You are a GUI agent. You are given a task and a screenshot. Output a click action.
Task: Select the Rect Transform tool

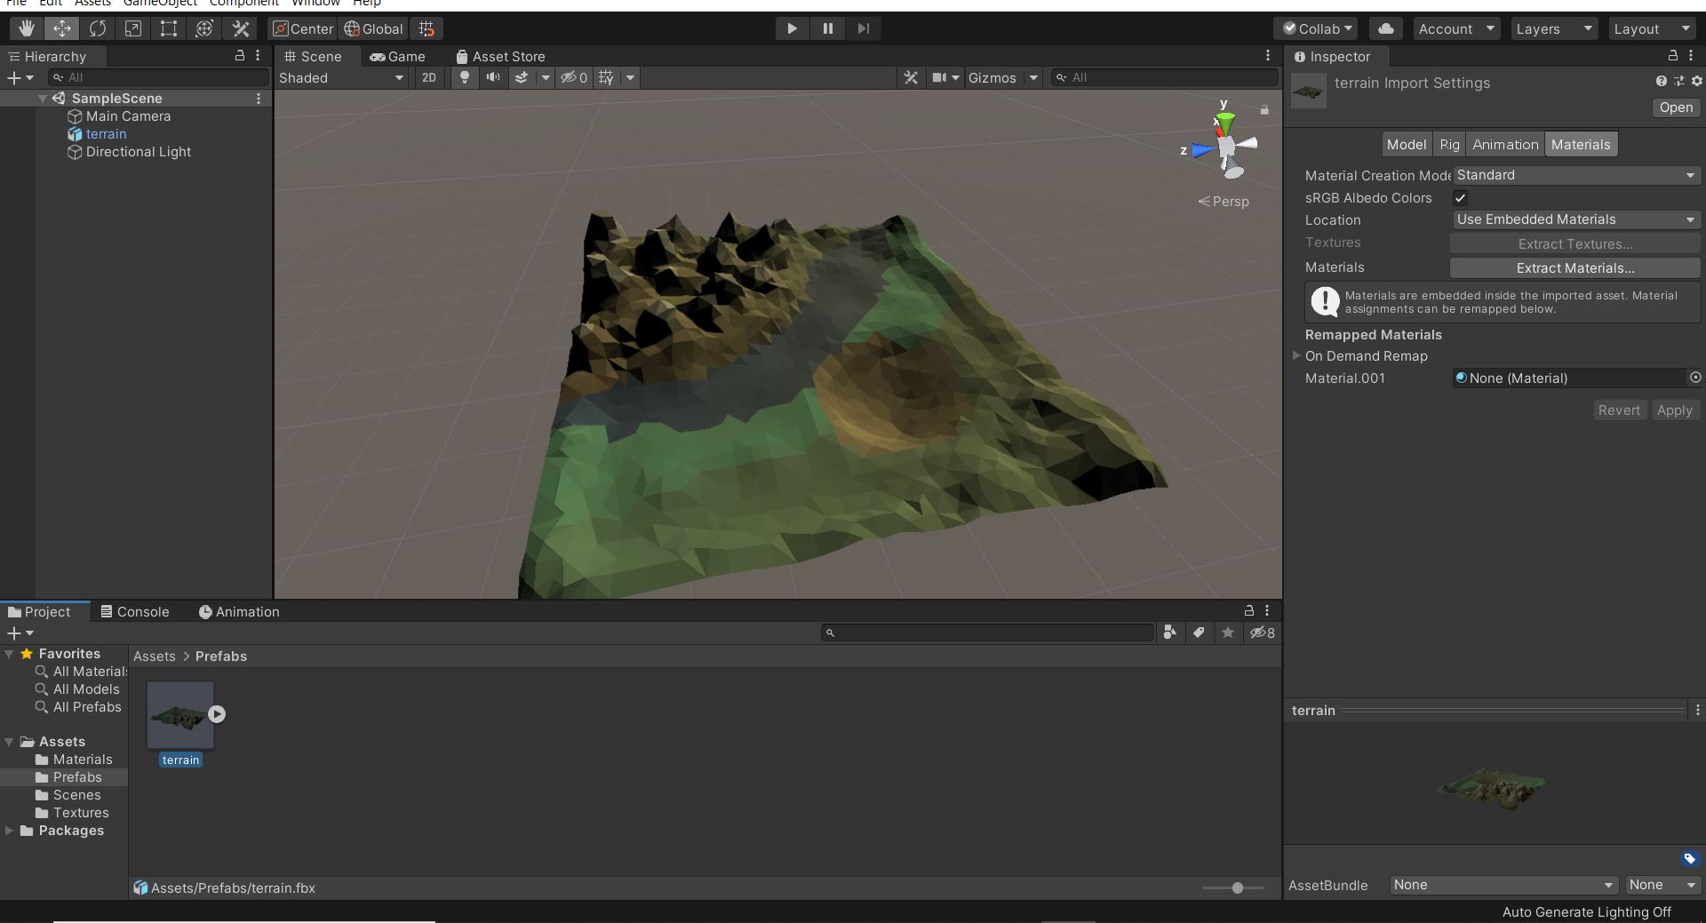168,28
